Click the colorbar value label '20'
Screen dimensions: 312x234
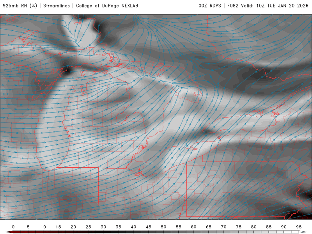point(73,227)
